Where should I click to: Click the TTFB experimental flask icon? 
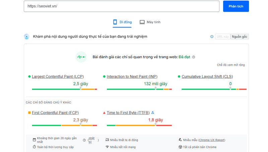pyautogui.click(x=153, y=113)
